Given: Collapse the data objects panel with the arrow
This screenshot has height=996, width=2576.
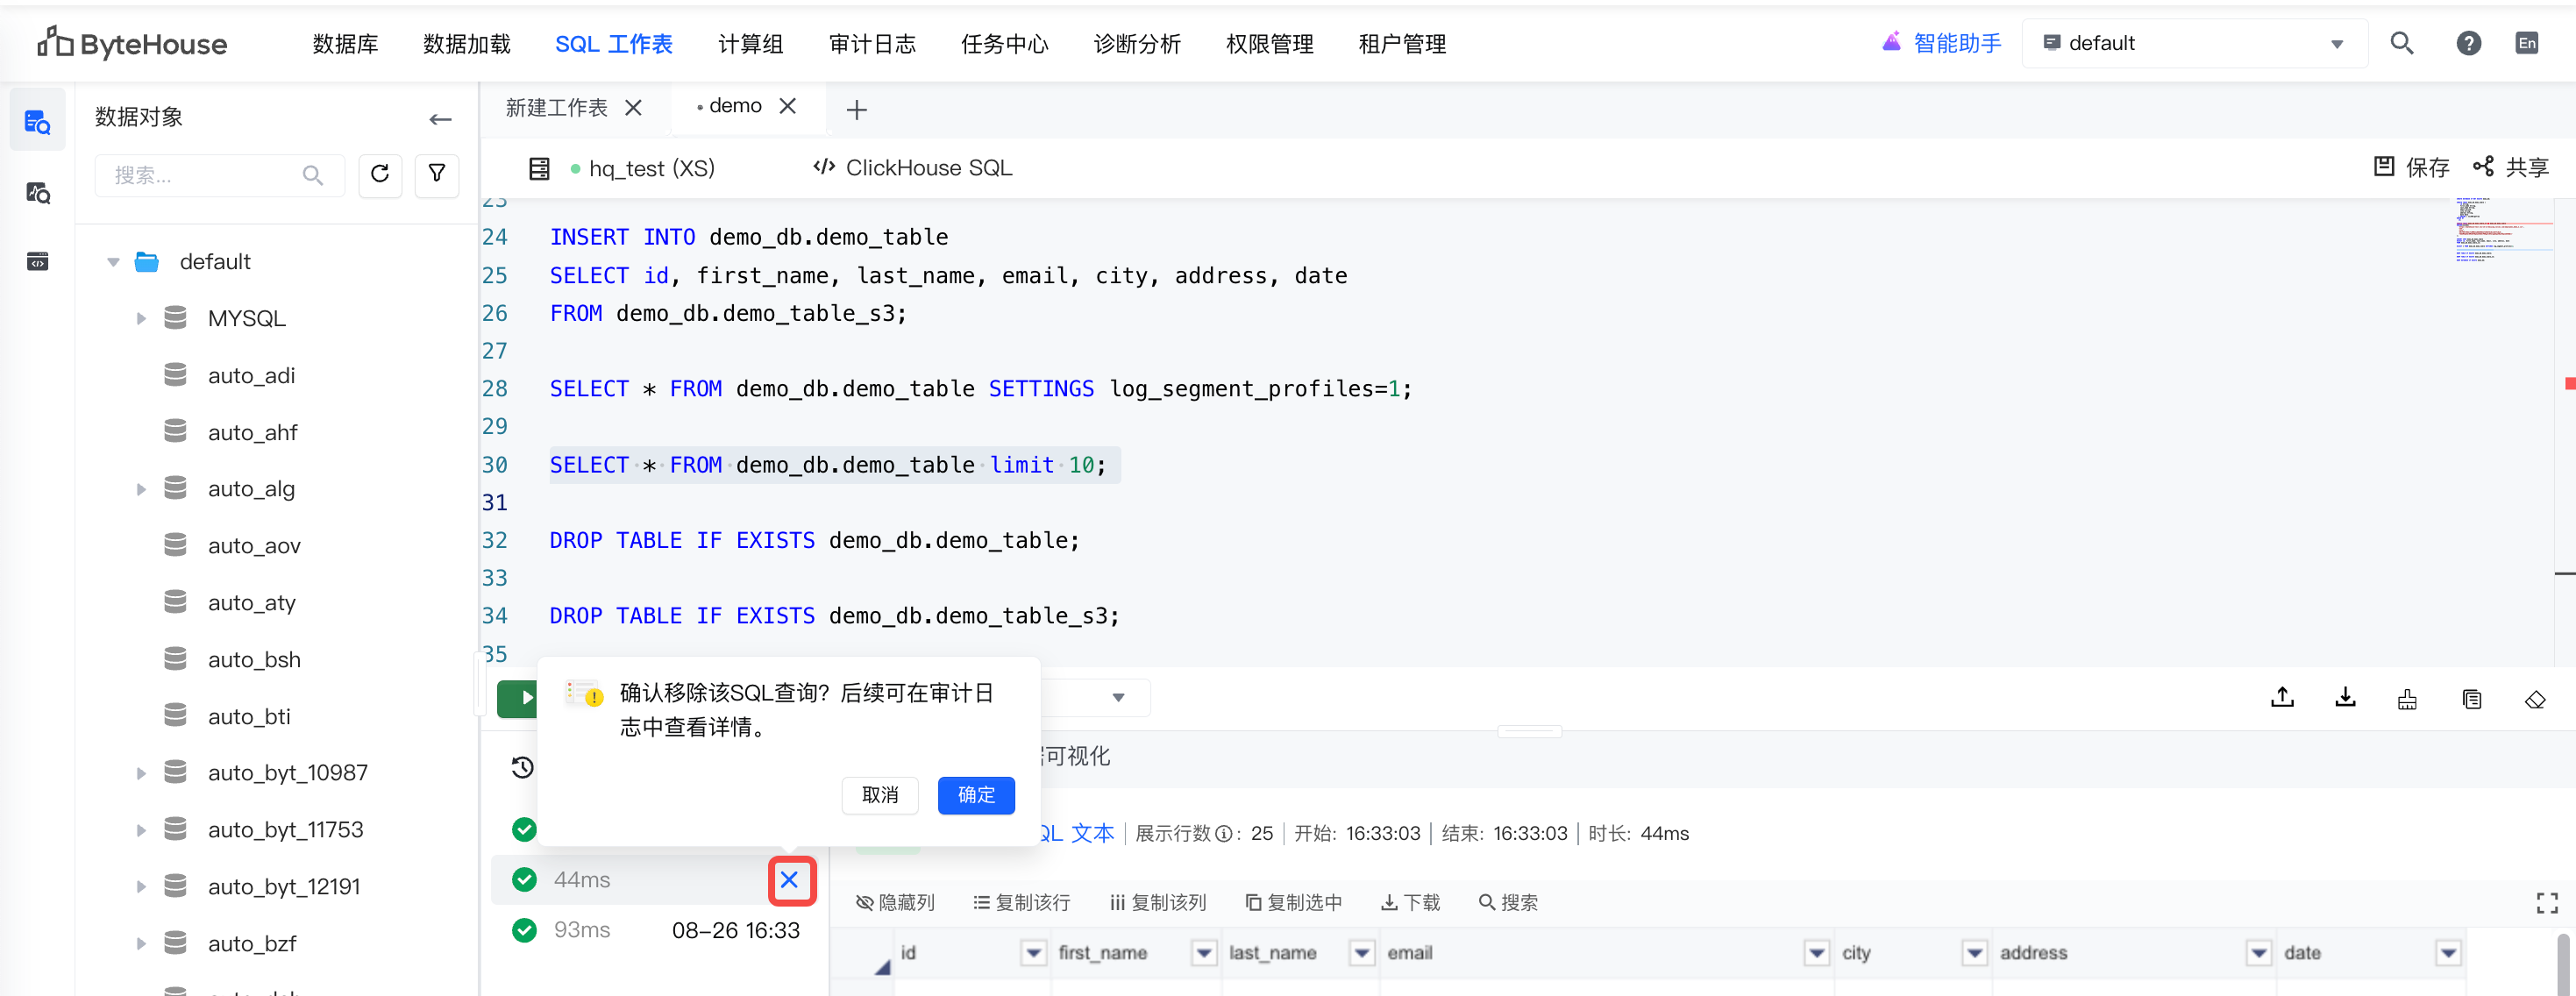Looking at the screenshot, I should coord(440,119).
